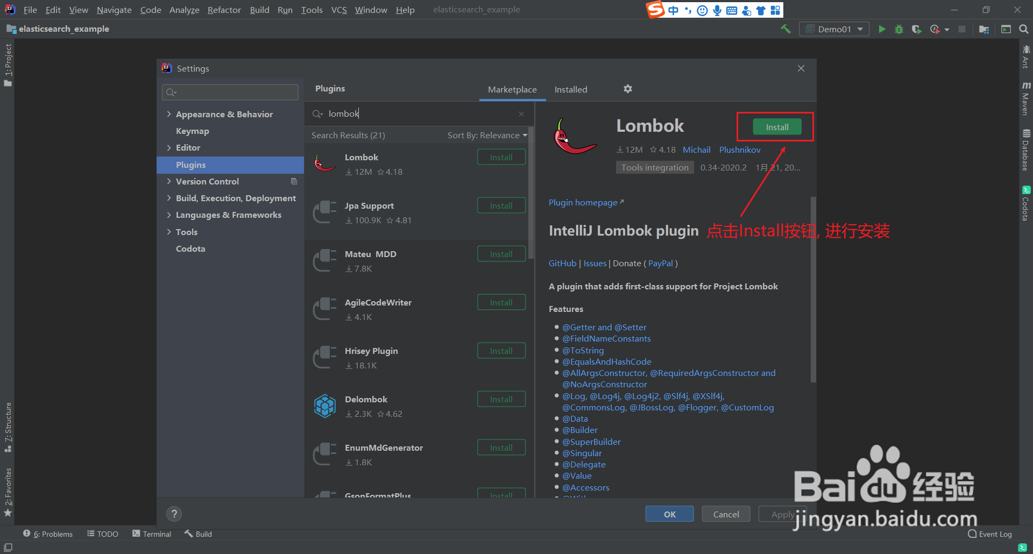Open Maven tool window in right sidebar
This screenshot has height=554, width=1033.
click(1026, 99)
